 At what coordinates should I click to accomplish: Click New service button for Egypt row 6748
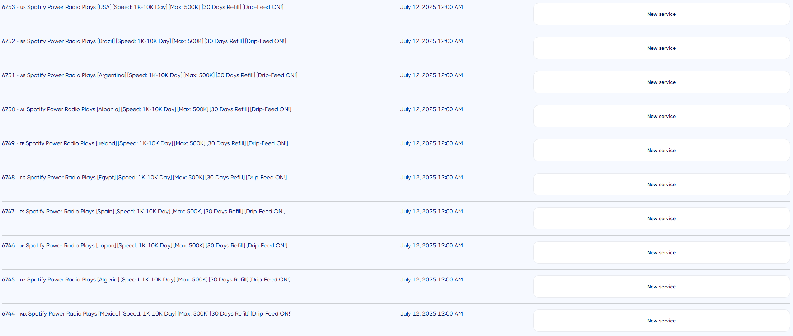(x=661, y=184)
